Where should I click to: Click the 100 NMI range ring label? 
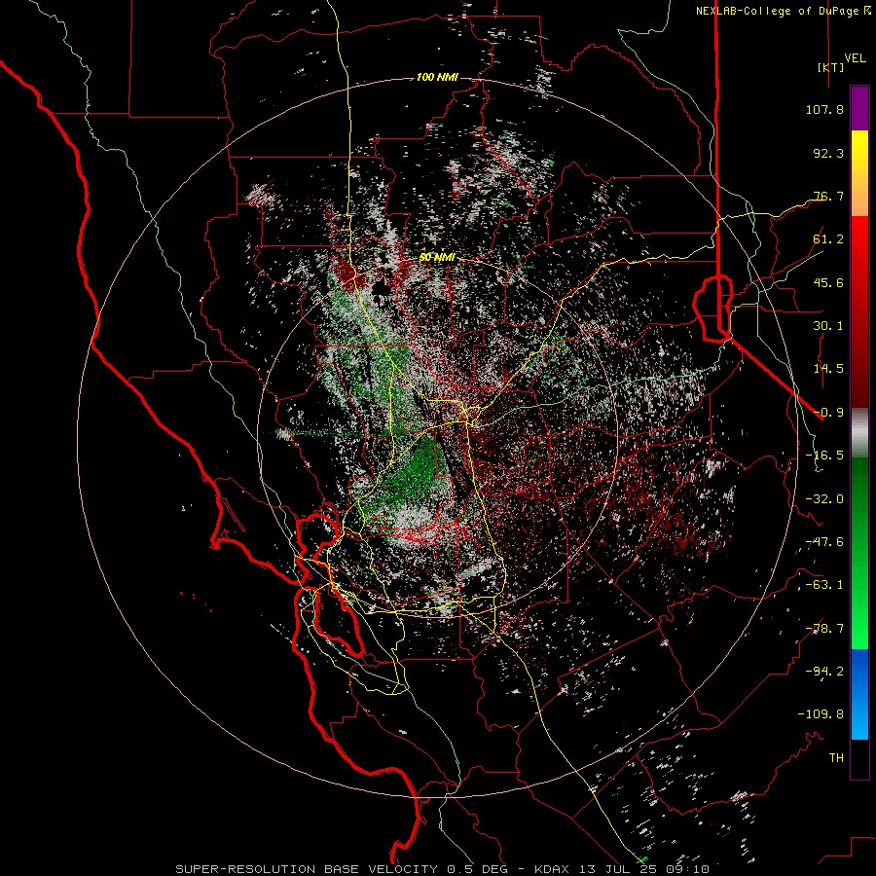point(437,77)
